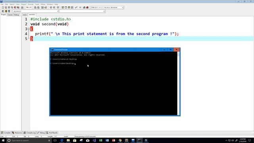Viewport: 254px width, 143px height.
Task: Click the New file toolbar icon
Action: click(3, 8)
